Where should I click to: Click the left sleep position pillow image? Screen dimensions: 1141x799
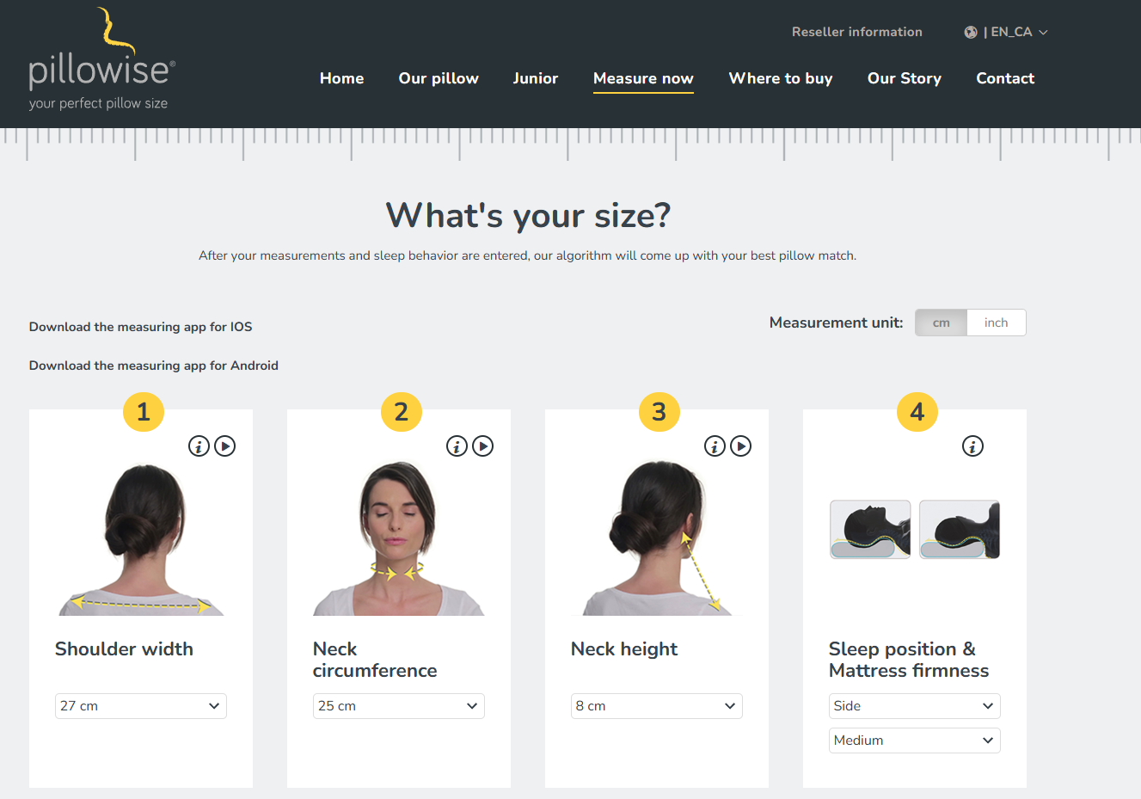click(870, 530)
